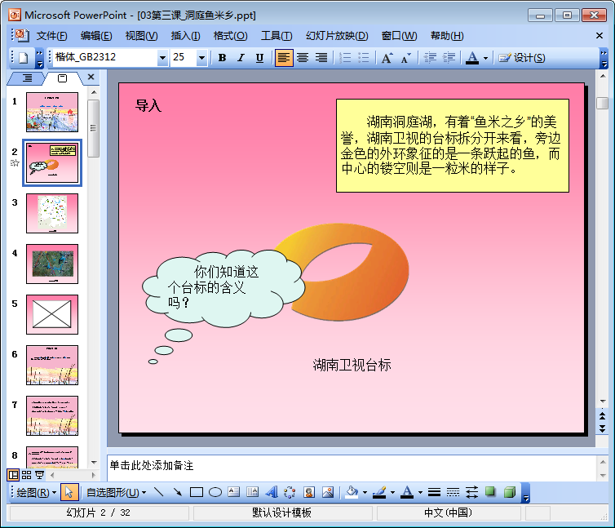
Task: Open the Design (设计) pane
Action: [x=522, y=58]
